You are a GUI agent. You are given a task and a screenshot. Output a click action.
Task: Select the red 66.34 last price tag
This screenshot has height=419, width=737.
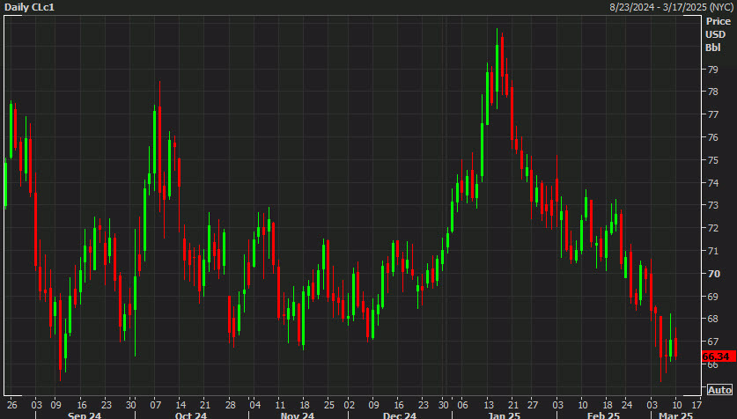(719, 357)
